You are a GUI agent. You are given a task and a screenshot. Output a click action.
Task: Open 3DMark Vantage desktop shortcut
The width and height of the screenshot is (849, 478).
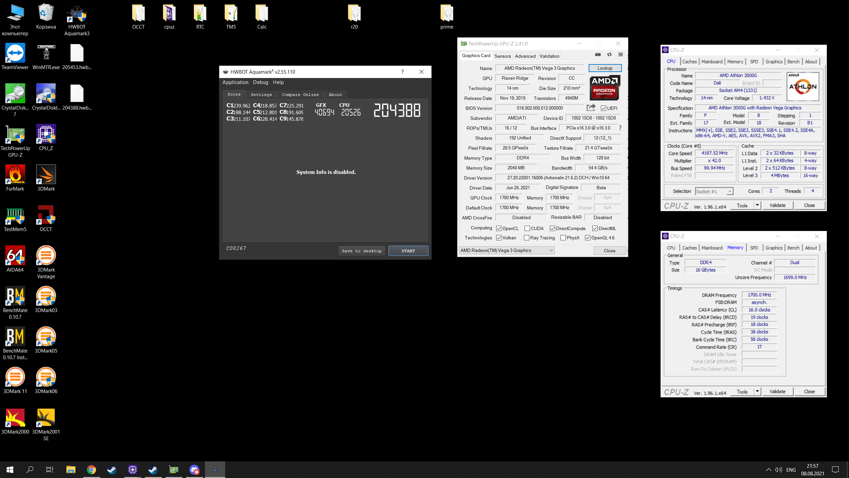tap(46, 263)
